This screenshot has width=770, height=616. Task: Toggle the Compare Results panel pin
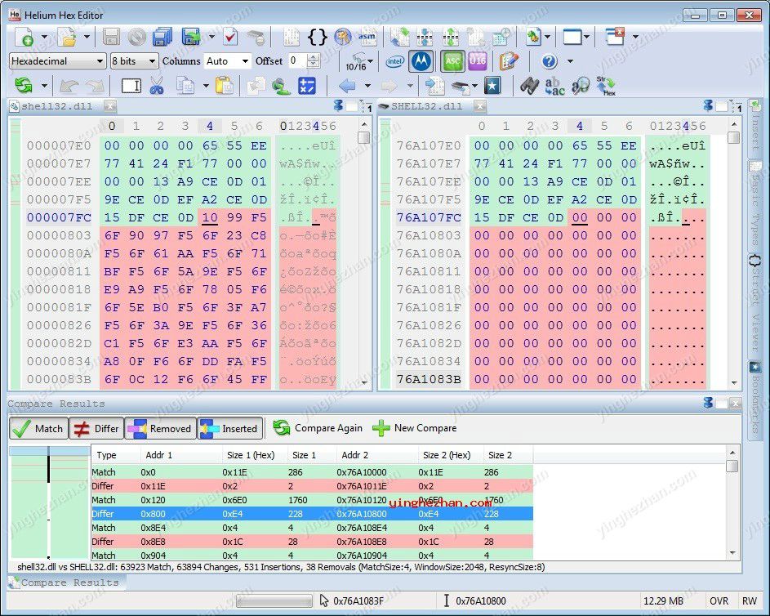[708, 403]
